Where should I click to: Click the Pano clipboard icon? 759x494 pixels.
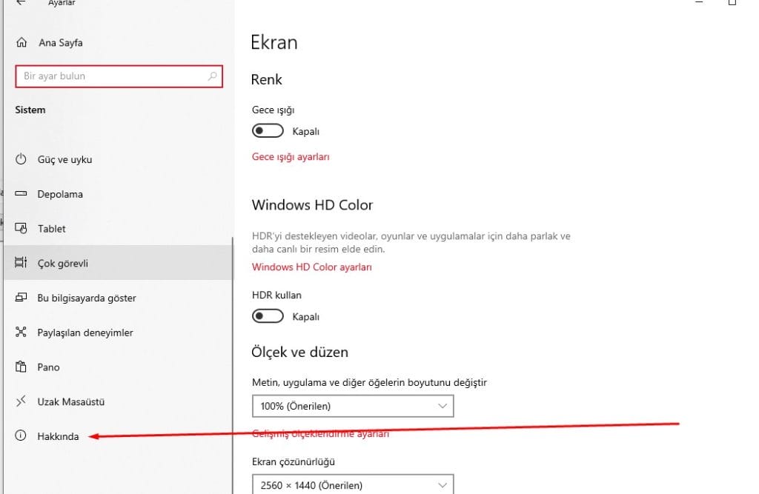pos(21,367)
